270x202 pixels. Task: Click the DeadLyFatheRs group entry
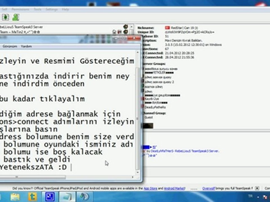pyautogui.click(x=155, y=107)
